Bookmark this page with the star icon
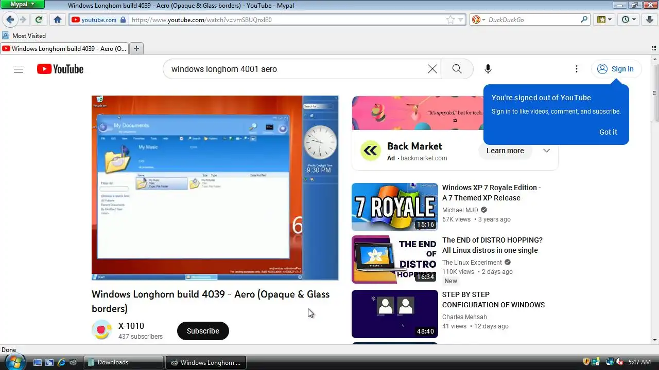Viewport: 659px width, 370px height. [x=450, y=20]
